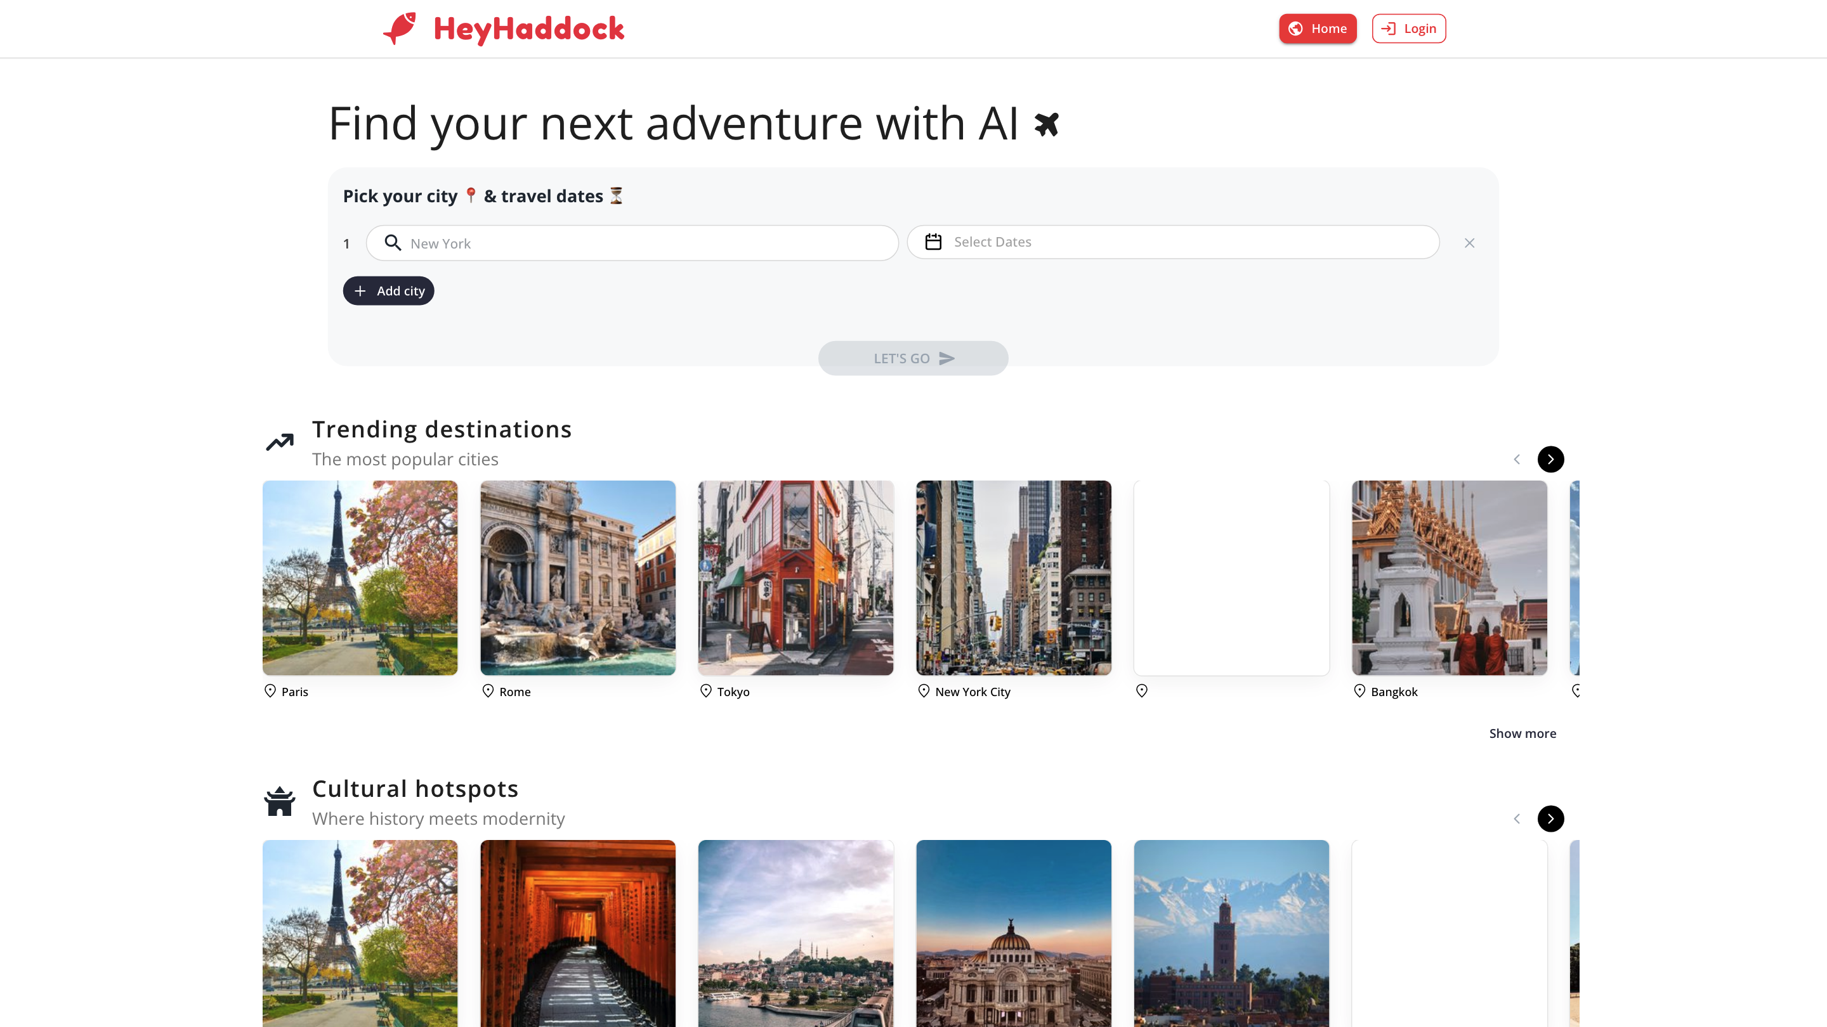Click the previous arrow in Cultural hotspots
This screenshot has width=1827, height=1027.
point(1516,818)
